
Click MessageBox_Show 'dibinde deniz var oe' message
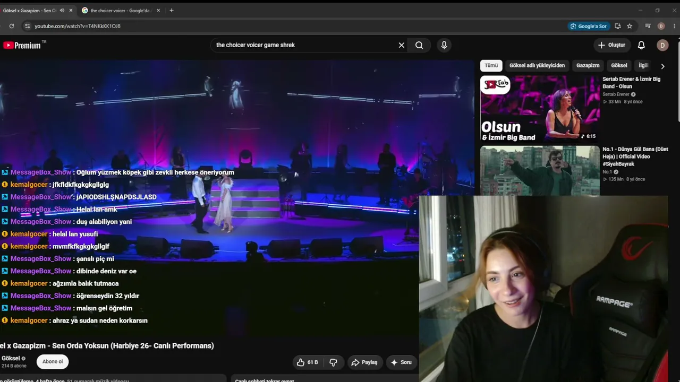[x=69, y=271]
